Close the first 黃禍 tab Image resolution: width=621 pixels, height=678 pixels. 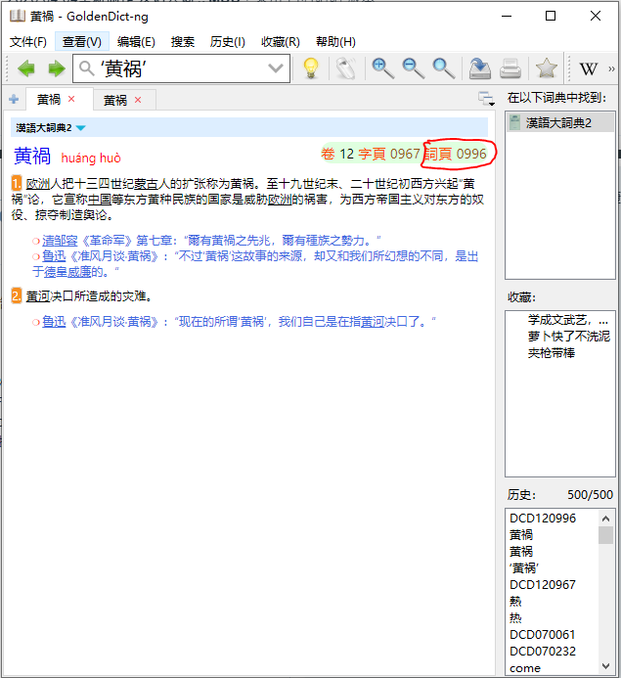tap(71, 99)
